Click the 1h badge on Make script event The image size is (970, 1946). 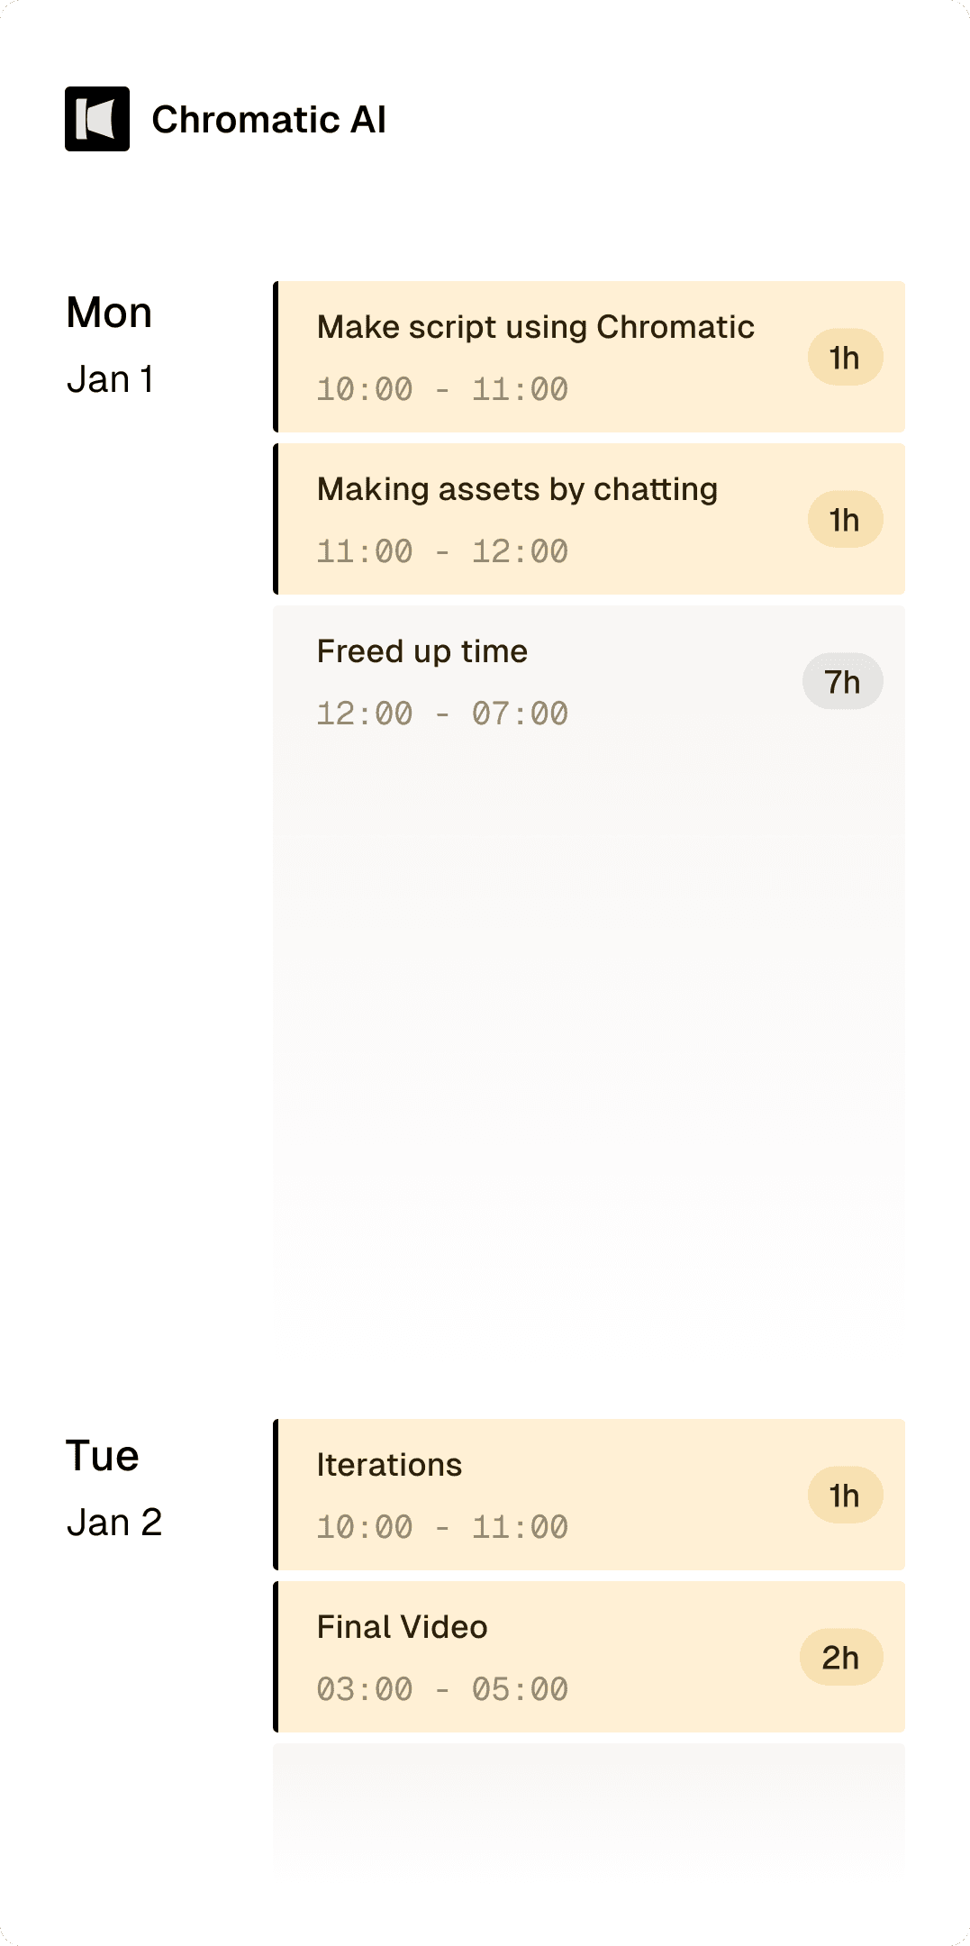point(844,358)
